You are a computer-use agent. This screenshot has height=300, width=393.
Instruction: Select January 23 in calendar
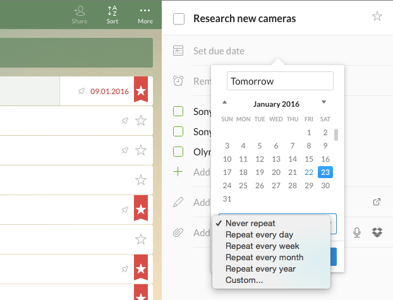[325, 172]
